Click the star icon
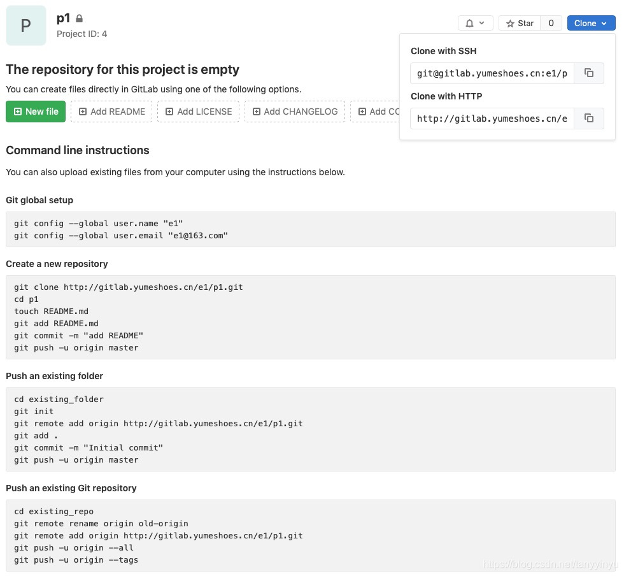 tap(510, 24)
